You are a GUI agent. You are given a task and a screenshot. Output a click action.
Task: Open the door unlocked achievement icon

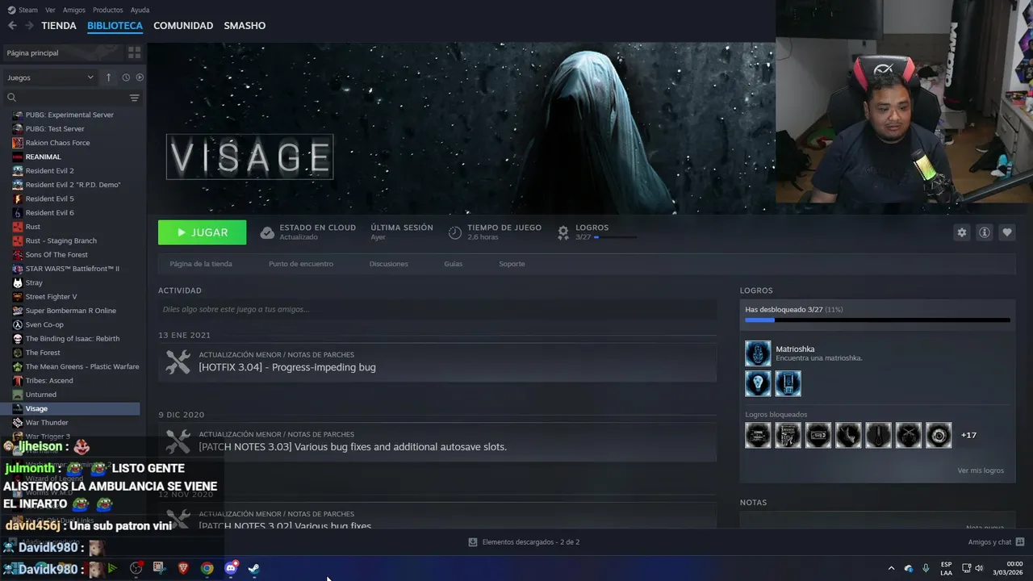click(x=788, y=383)
